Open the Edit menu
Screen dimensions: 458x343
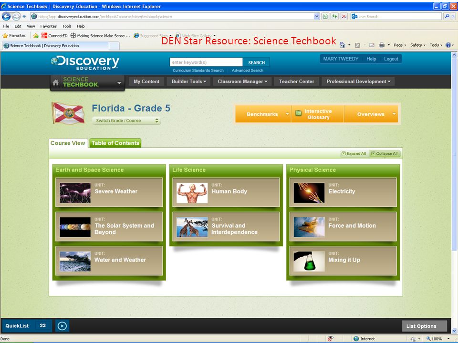[18, 26]
